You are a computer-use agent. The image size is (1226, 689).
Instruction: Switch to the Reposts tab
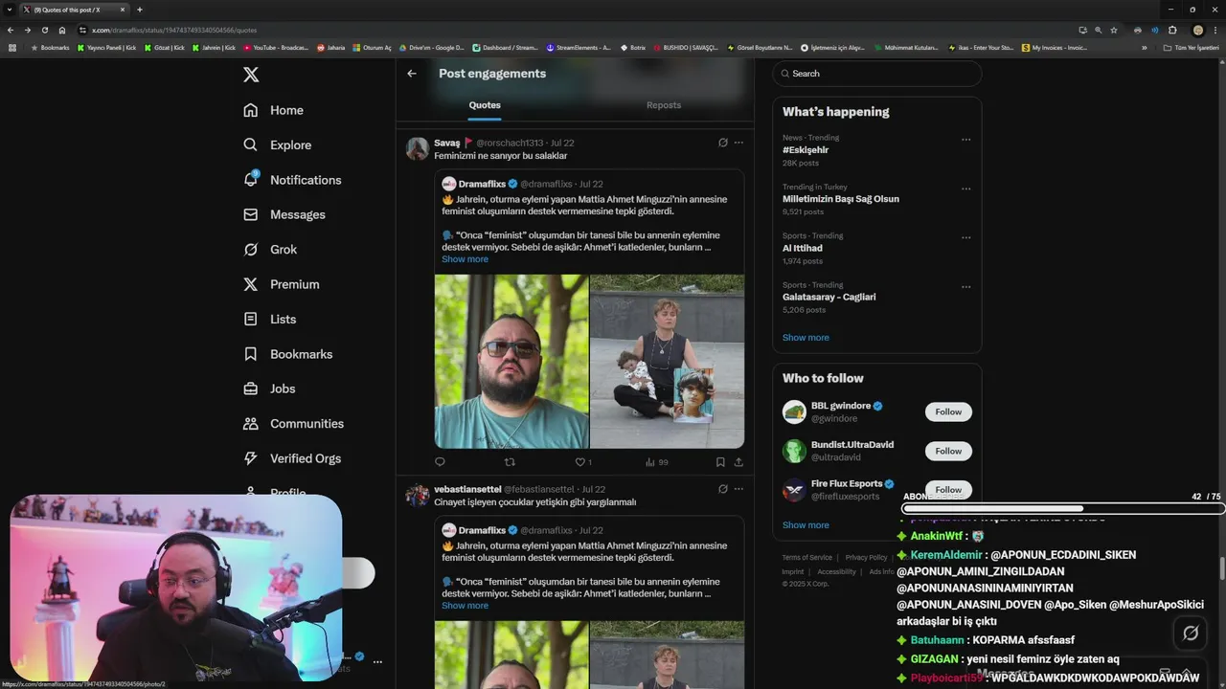664,105
